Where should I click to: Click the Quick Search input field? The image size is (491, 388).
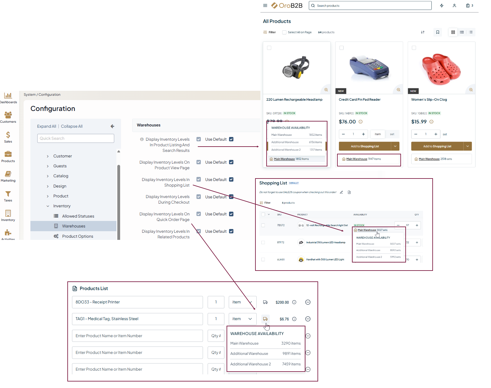point(76,139)
